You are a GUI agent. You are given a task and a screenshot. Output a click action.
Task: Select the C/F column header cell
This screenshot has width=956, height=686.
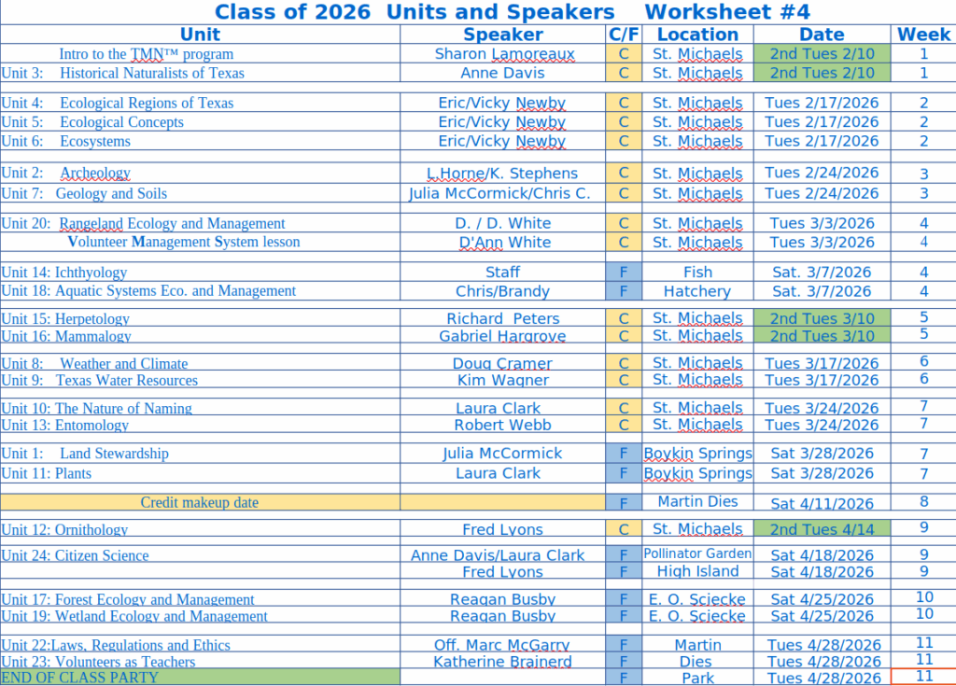(624, 35)
